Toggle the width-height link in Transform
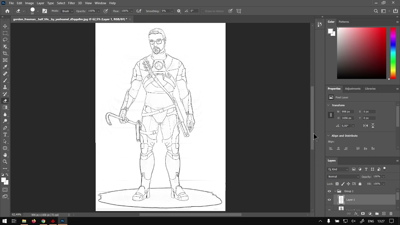 pos(331,115)
